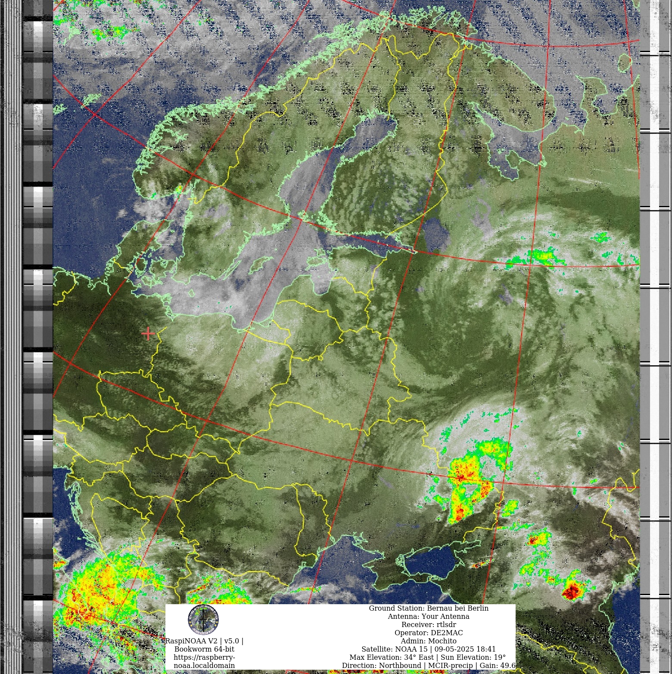Select the 'Operator: DE2MAC' line
Image resolution: width=672 pixels, height=674 pixels.
429,633
